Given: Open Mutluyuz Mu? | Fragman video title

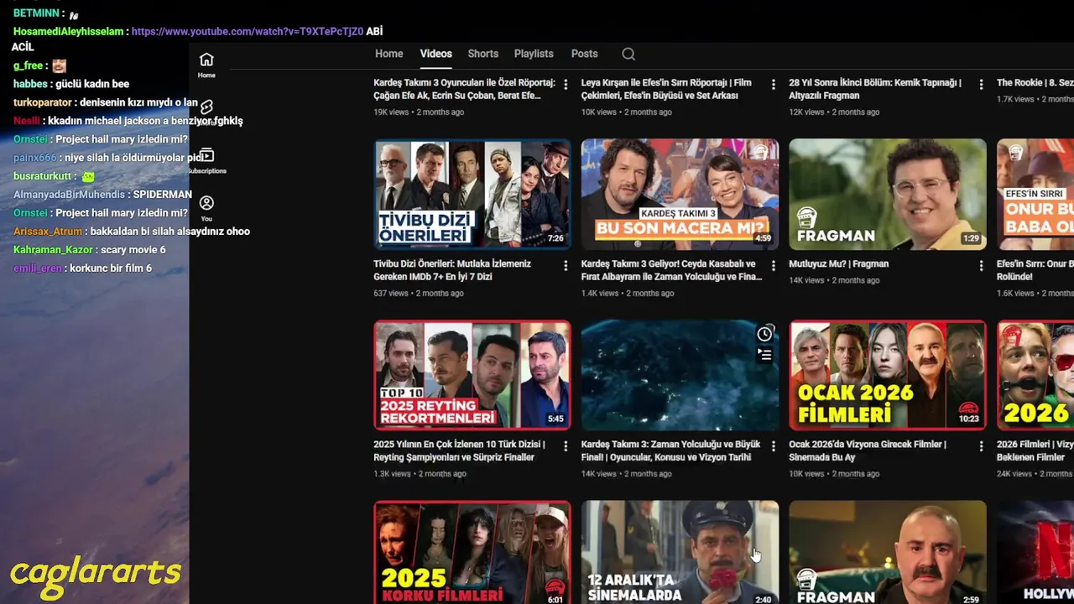Looking at the screenshot, I should (x=838, y=263).
